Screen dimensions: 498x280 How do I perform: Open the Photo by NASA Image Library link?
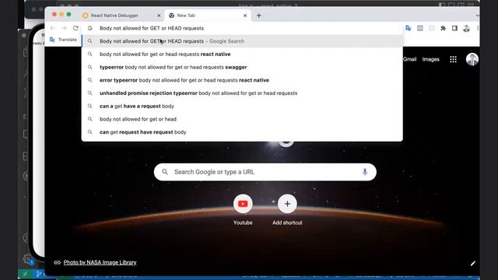[x=100, y=263]
